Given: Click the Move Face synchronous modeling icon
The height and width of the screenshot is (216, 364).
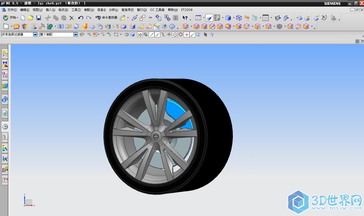Looking at the screenshot, I should tap(186, 26).
